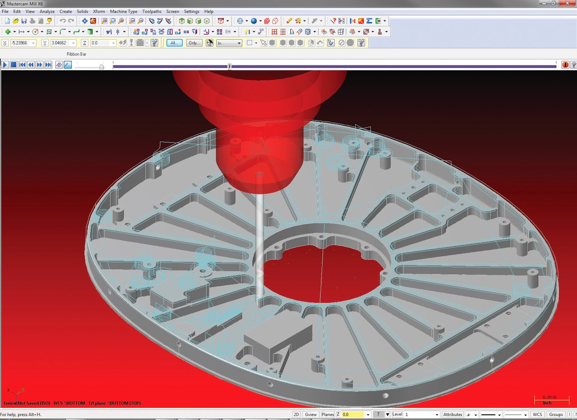Toggle standard selection cursor icon

coord(210,43)
